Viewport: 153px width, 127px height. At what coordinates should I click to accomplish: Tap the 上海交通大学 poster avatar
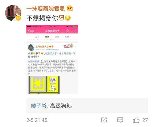pos(31,48)
